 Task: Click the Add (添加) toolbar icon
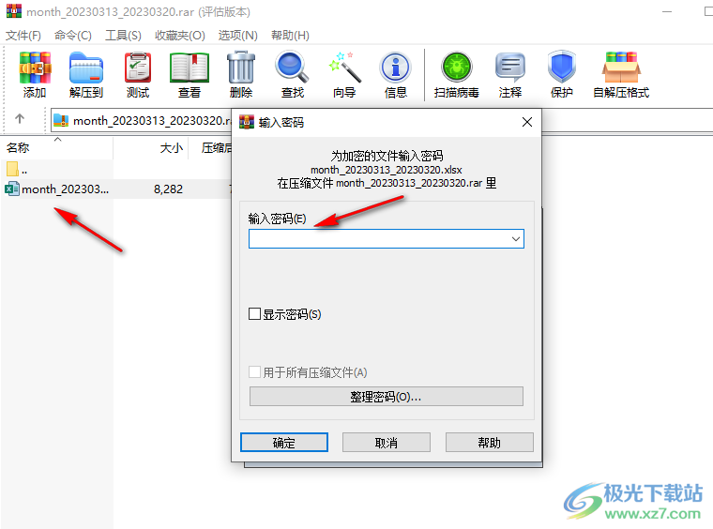pos(35,68)
